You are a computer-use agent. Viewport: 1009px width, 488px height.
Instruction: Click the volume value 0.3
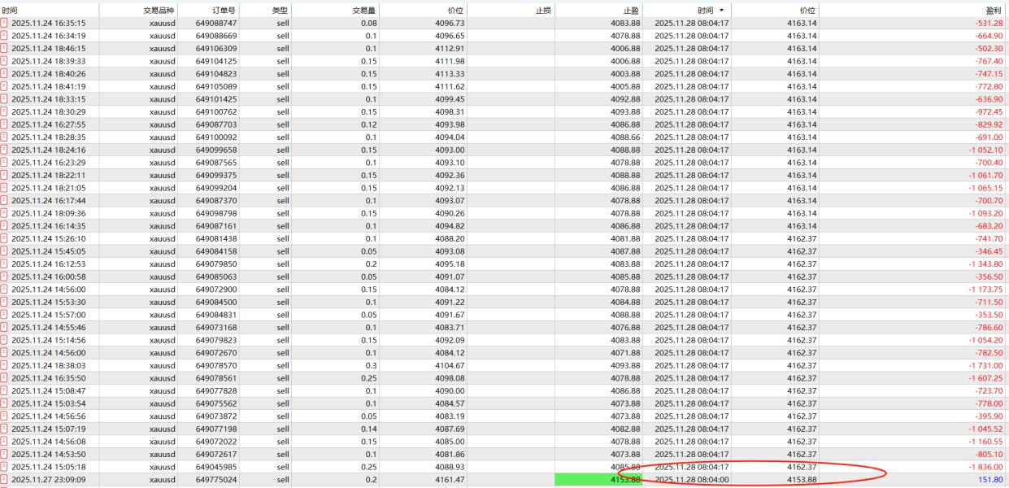371,365
